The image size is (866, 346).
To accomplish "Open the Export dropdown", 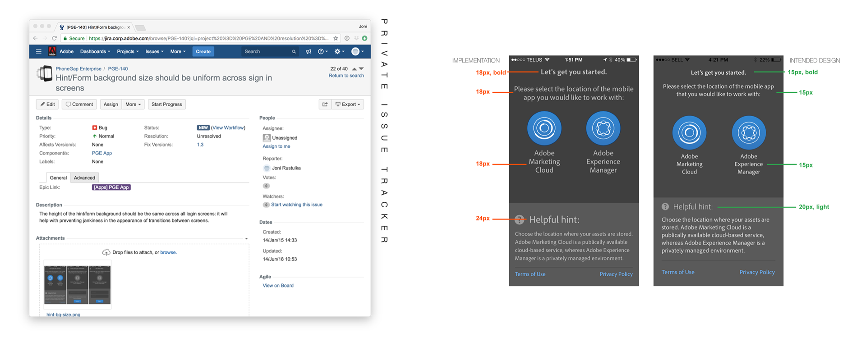I will pyautogui.click(x=348, y=104).
